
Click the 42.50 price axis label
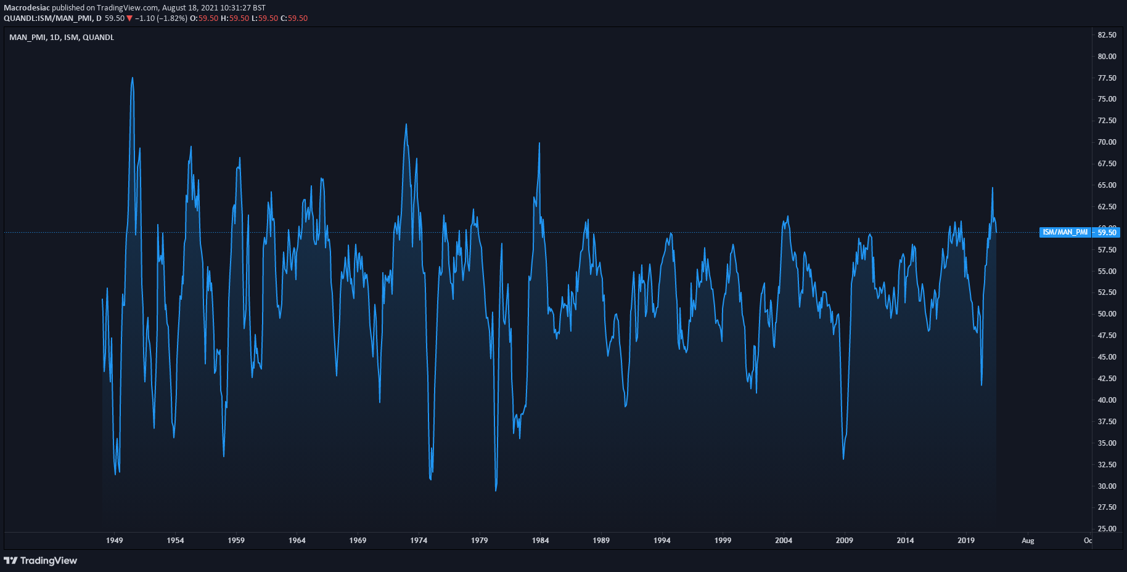pyautogui.click(x=1107, y=379)
